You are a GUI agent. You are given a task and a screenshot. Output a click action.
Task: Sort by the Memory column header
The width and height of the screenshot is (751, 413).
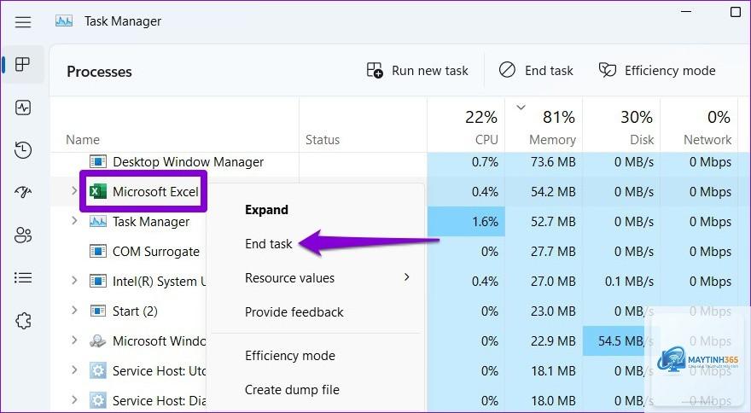click(544, 125)
